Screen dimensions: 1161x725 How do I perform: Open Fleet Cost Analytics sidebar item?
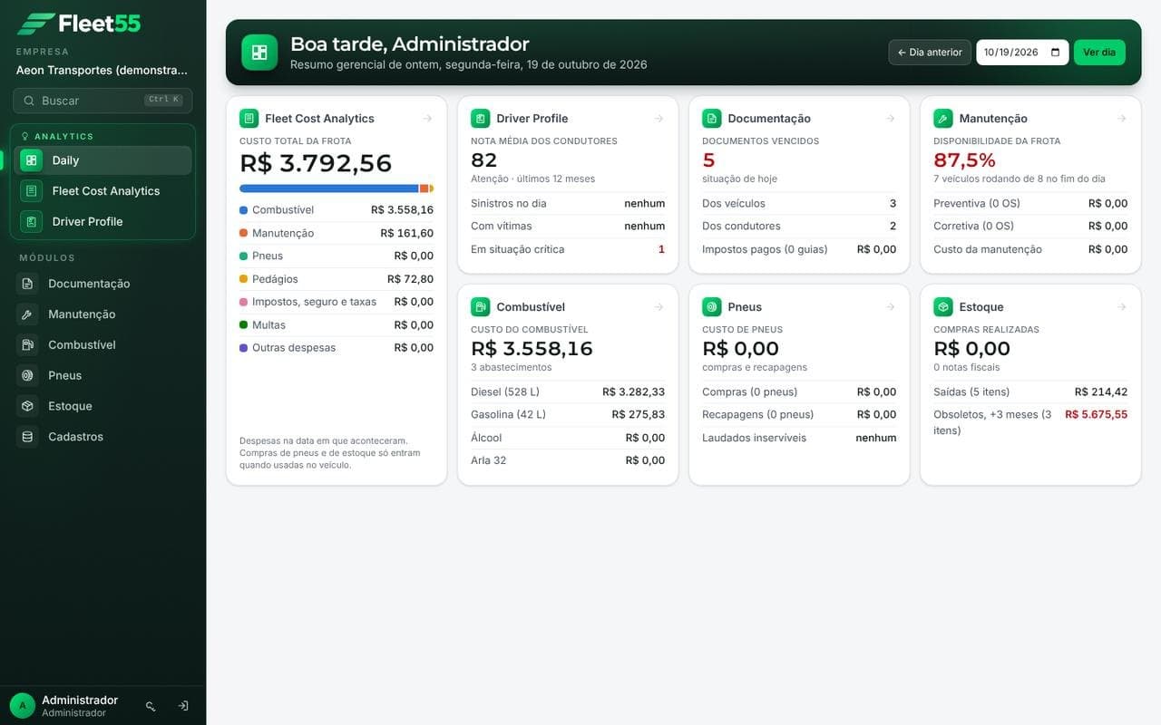[102, 191]
